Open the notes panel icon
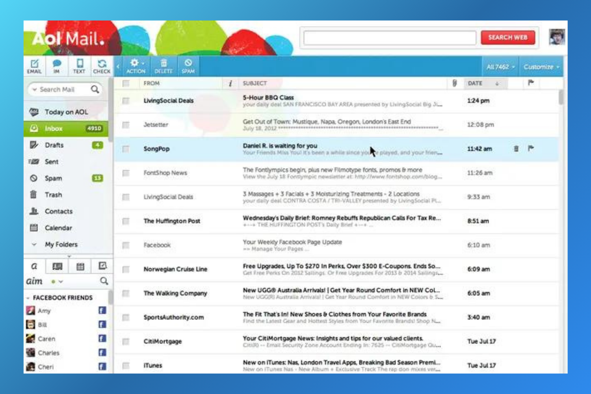The image size is (591, 394). point(102,266)
